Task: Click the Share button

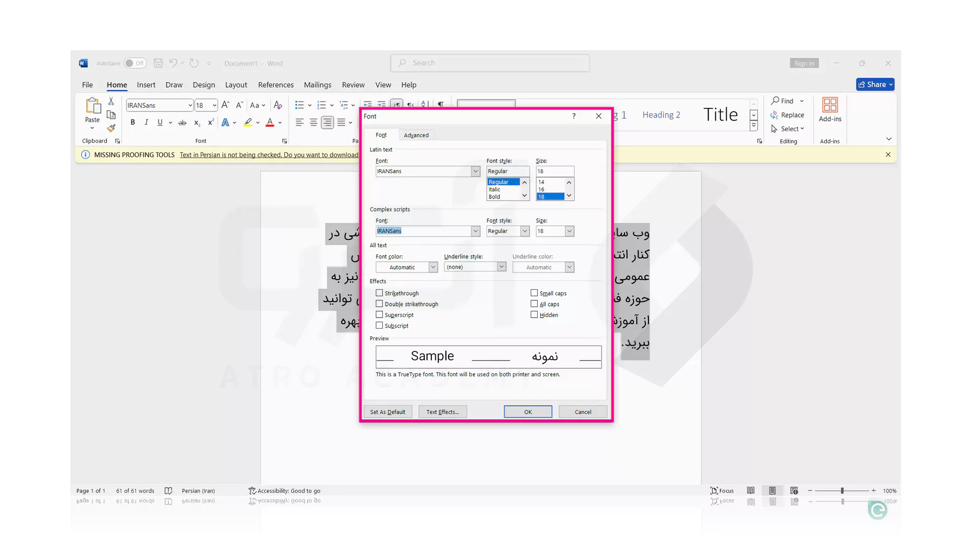Action: [875, 85]
